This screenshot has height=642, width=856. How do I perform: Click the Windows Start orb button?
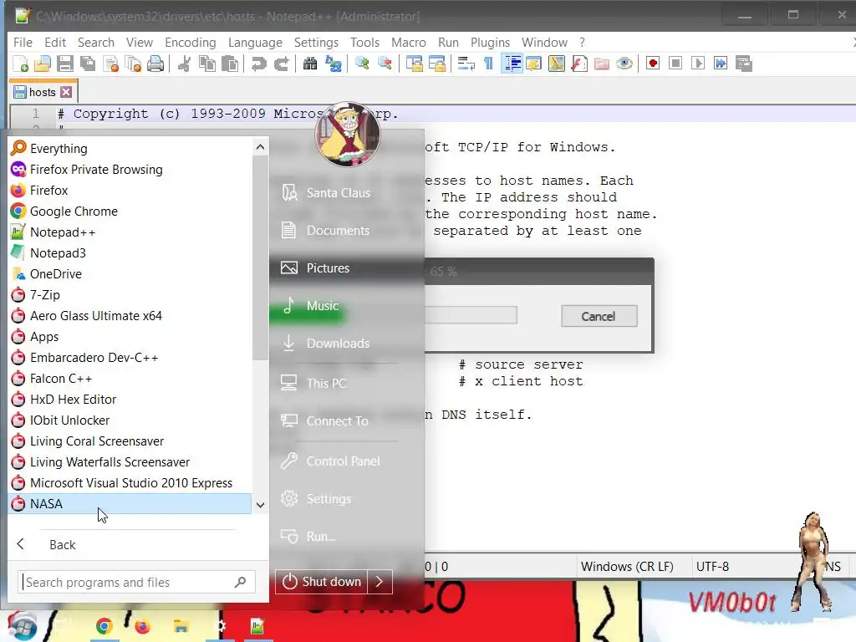pos(22,625)
